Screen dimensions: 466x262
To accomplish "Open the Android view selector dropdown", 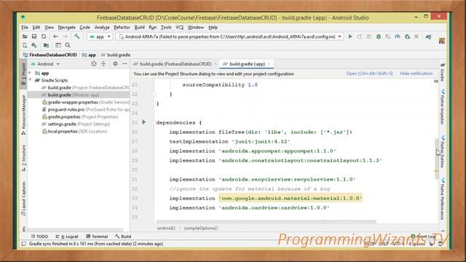I will 46,64.
